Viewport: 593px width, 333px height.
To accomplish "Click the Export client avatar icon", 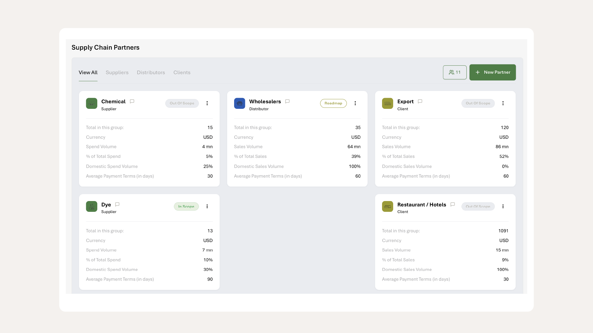I will point(387,103).
